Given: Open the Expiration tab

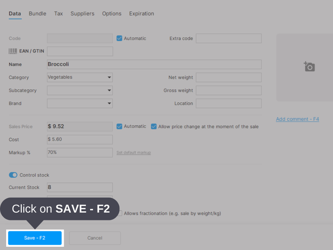Looking at the screenshot, I should 141,14.
